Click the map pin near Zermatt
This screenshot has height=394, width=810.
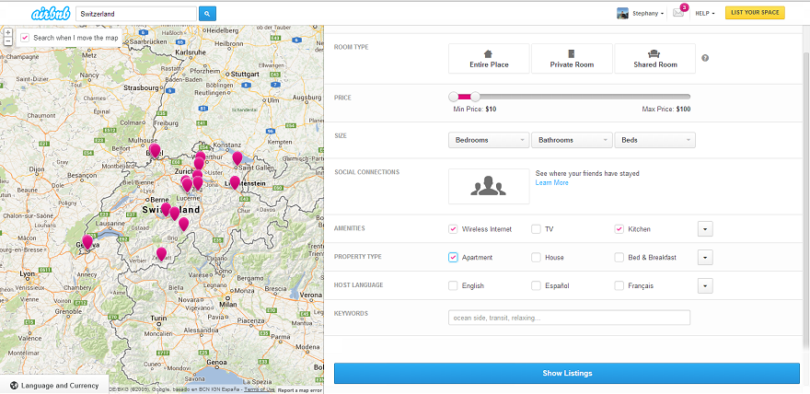162,254
